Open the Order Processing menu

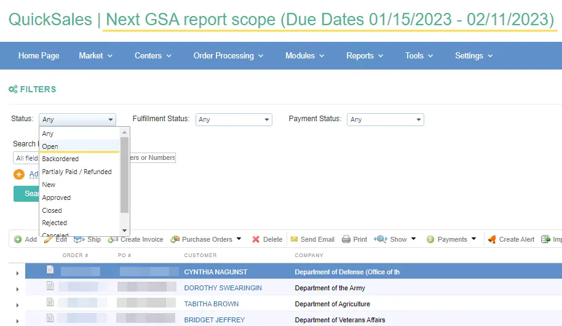coord(228,55)
